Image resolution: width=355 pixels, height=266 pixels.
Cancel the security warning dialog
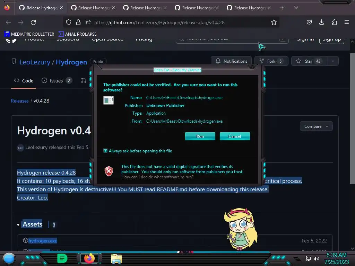[235, 136]
